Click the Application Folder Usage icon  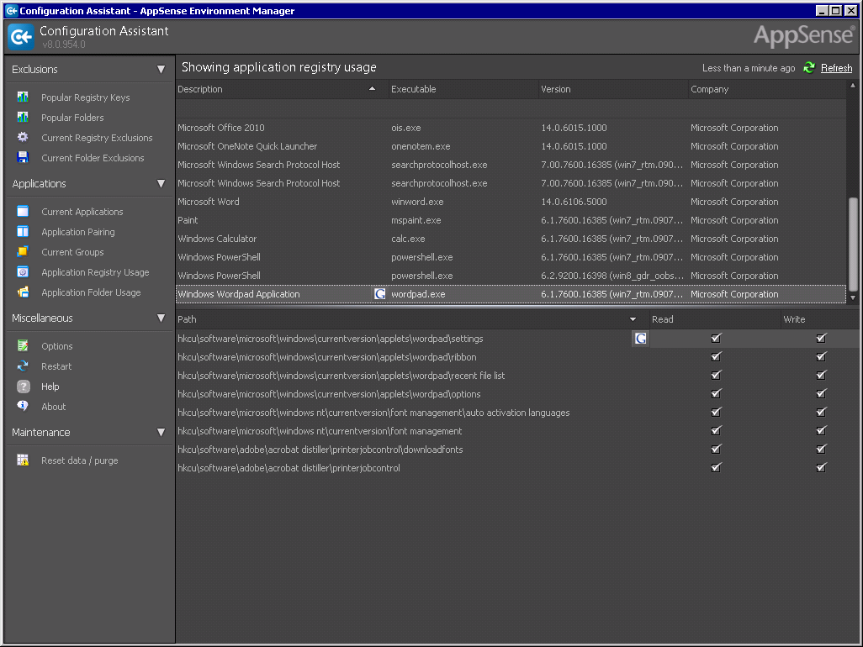(x=23, y=292)
